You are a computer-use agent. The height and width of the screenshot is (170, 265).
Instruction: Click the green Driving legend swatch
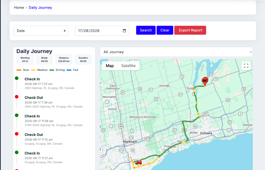52,70
